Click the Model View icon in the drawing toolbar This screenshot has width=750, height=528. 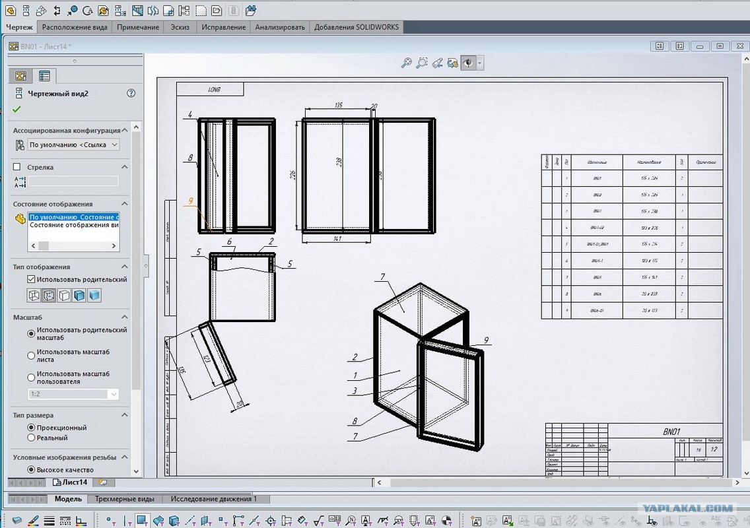pyautogui.click(x=11, y=10)
